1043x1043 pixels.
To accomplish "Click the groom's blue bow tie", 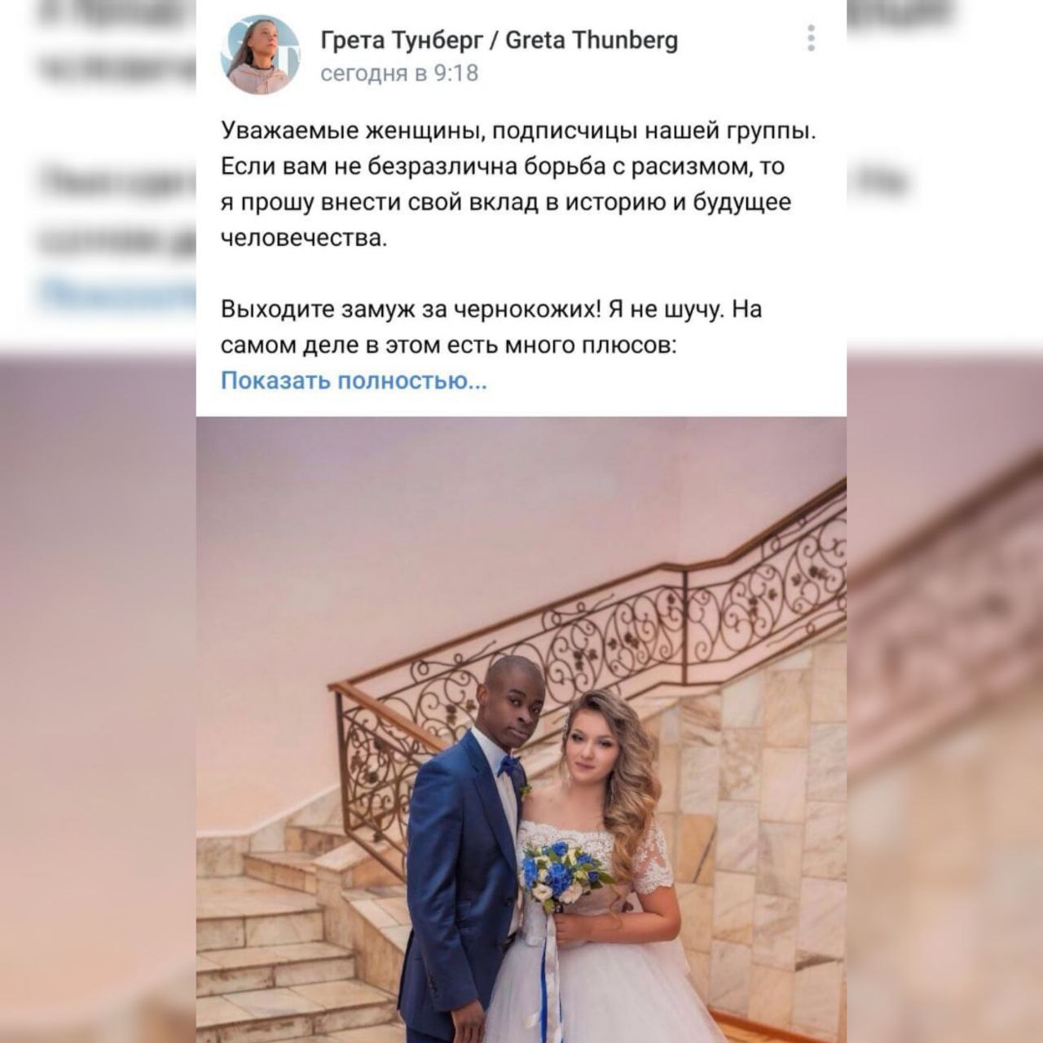I will [x=510, y=765].
